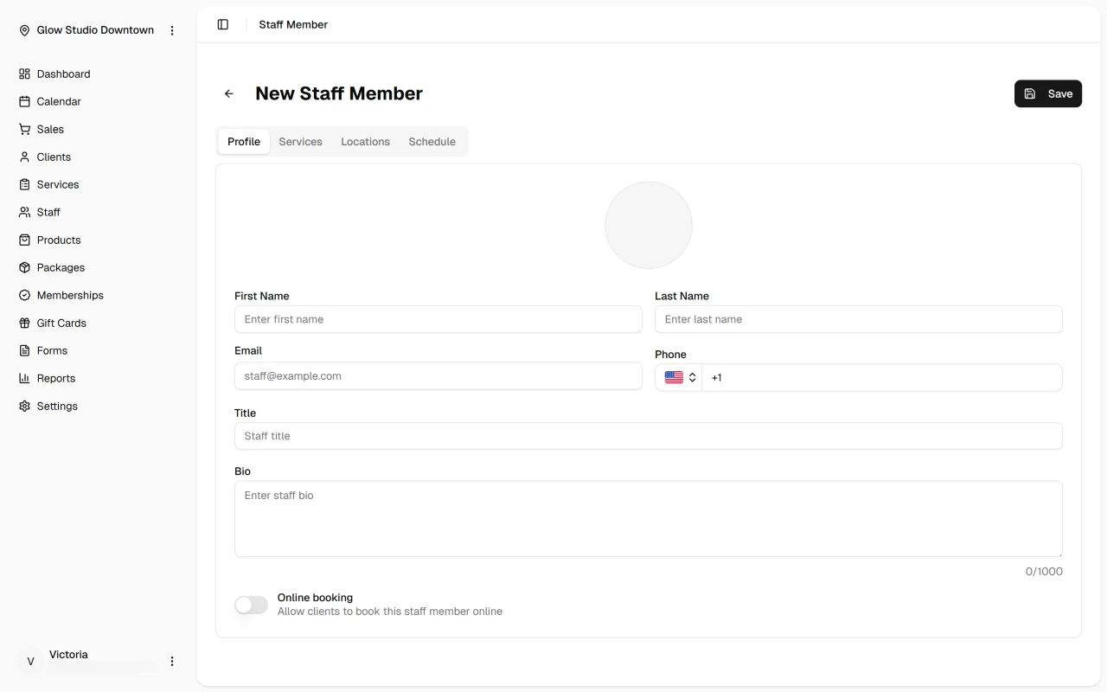The height and width of the screenshot is (692, 1107).
Task: Click the Forms document icon
Action: (x=24, y=351)
